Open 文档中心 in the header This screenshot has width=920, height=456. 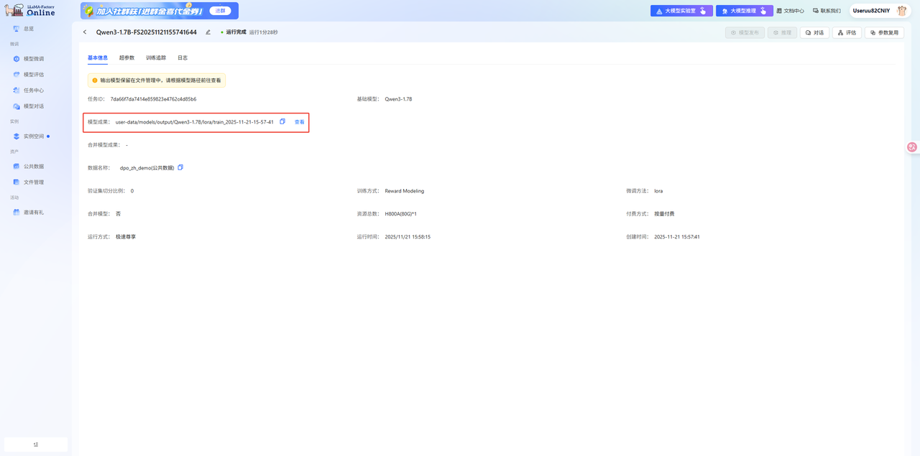(790, 11)
